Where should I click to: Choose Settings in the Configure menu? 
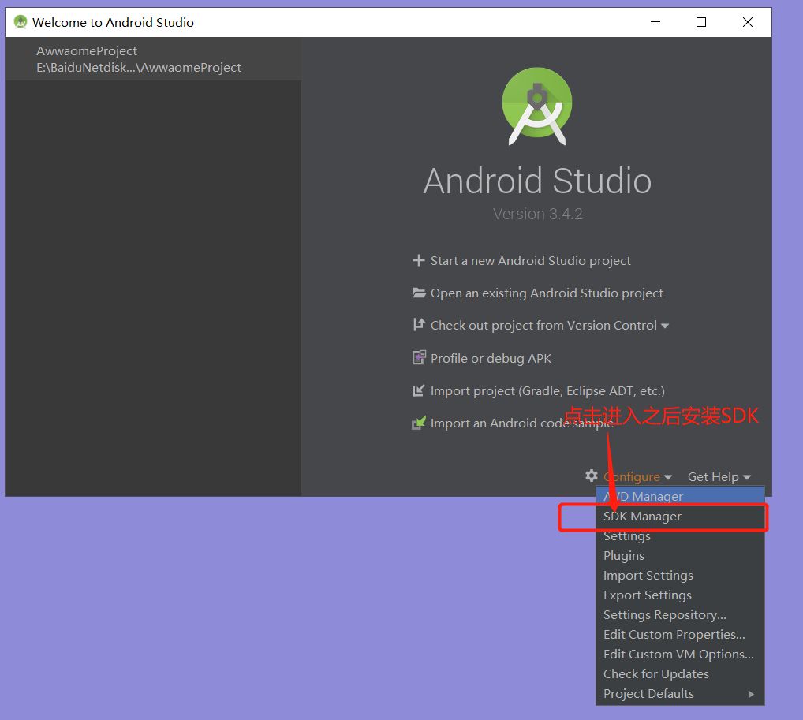point(680,535)
